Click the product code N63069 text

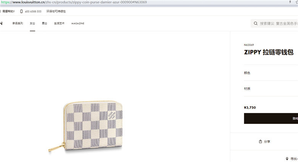pyautogui.click(x=249, y=45)
